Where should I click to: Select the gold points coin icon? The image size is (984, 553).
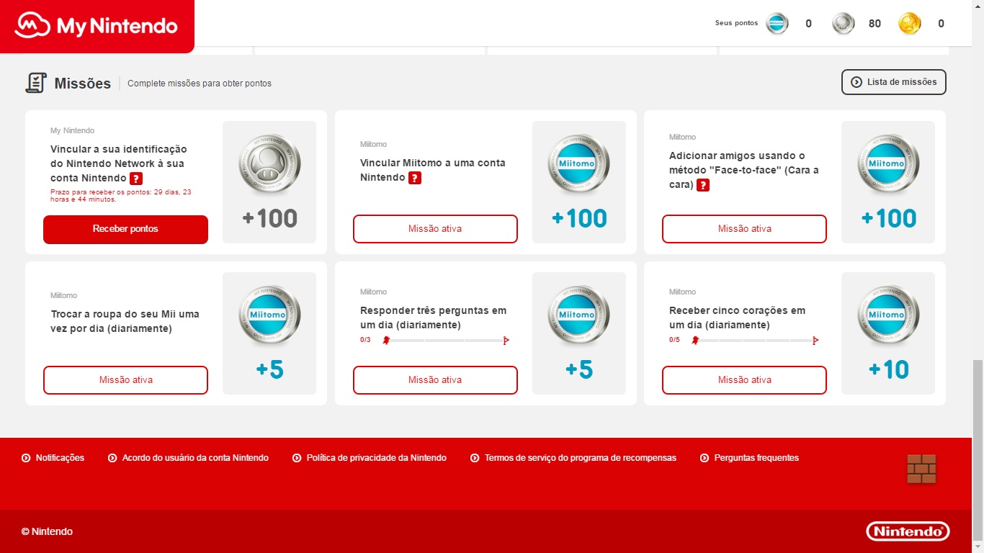pyautogui.click(x=909, y=23)
